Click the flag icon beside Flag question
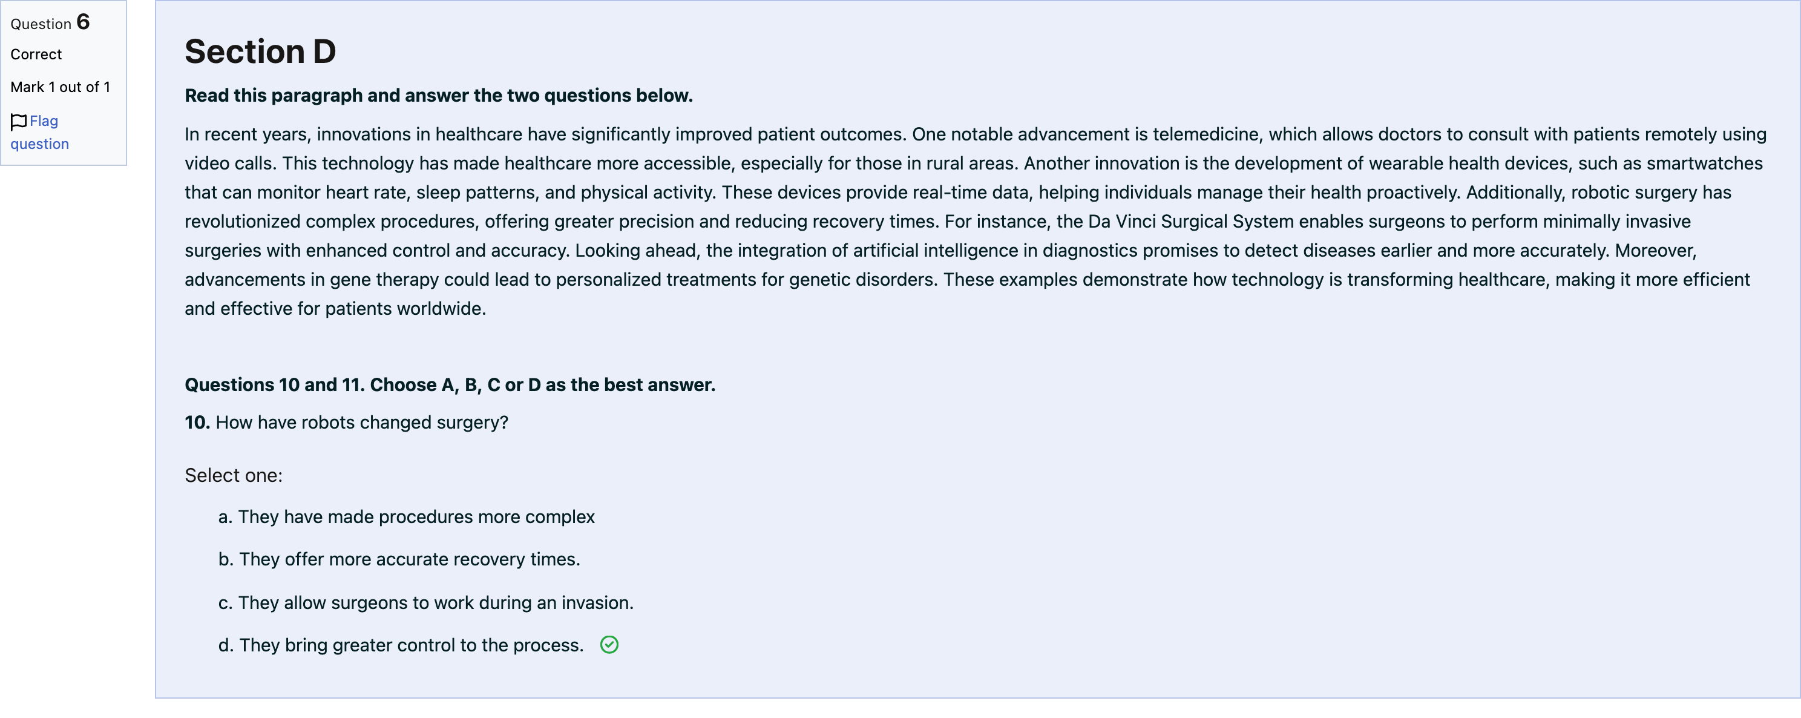Viewport: 1801px width, 718px height. [x=19, y=122]
